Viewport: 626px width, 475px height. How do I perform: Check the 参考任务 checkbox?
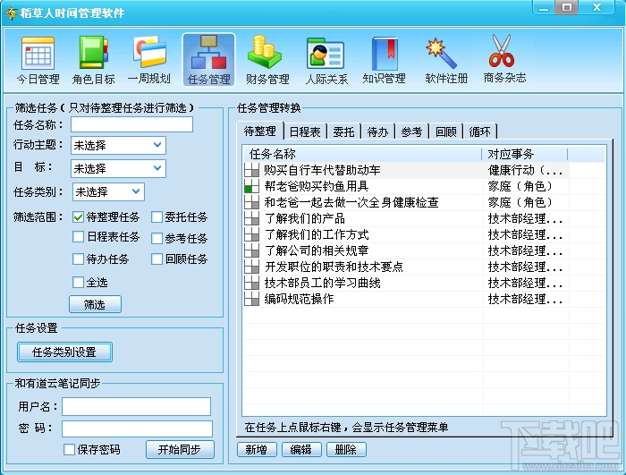(156, 239)
